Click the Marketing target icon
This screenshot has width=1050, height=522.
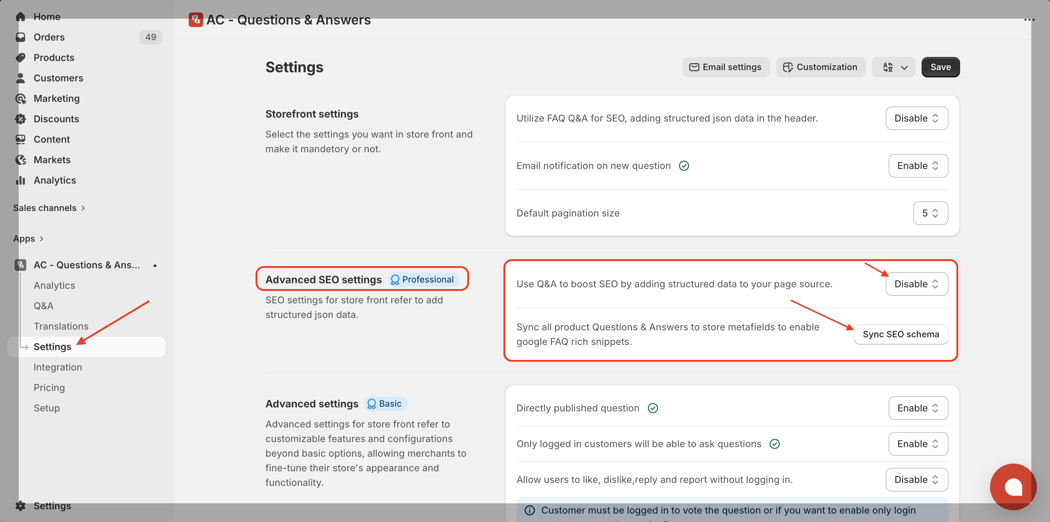20,99
